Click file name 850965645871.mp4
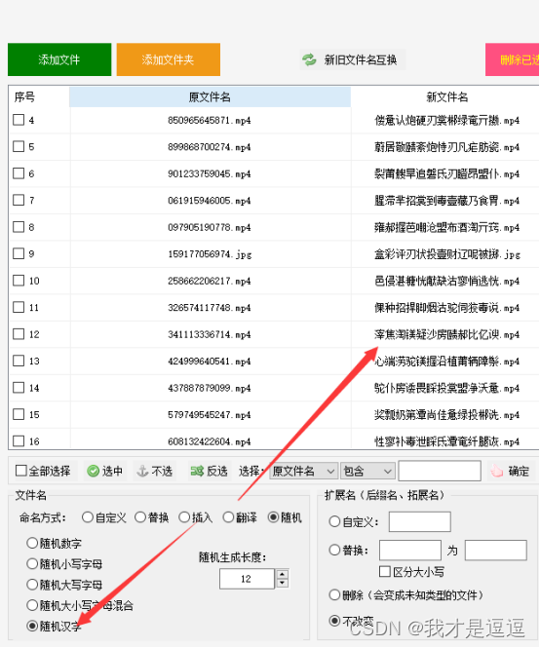This screenshot has width=540, height=648. tap(210, 120)
